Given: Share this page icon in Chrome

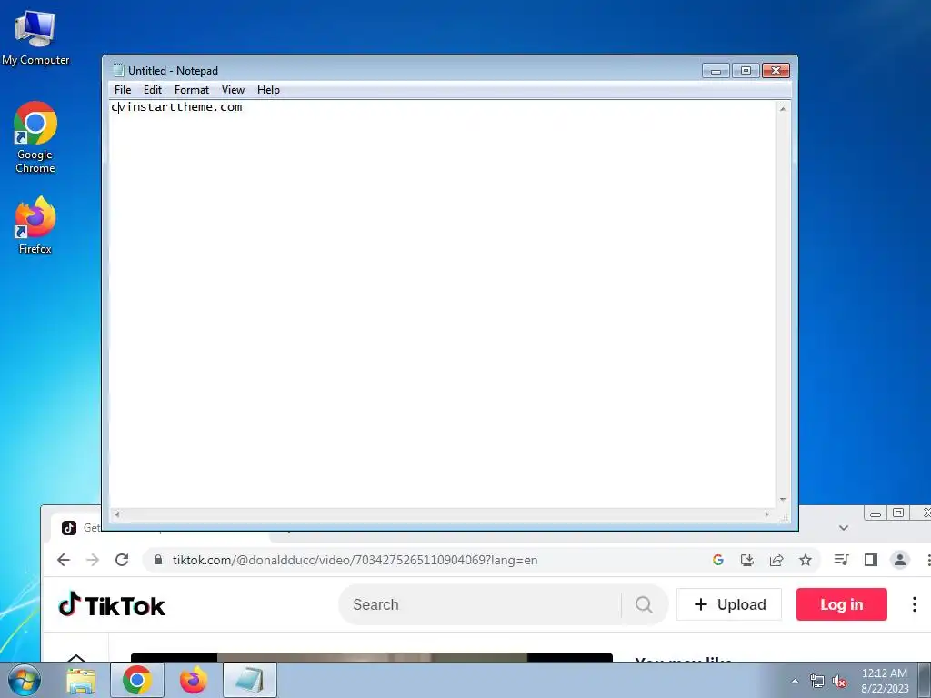Looking at the screenshot, I should (x=776, y=560).
